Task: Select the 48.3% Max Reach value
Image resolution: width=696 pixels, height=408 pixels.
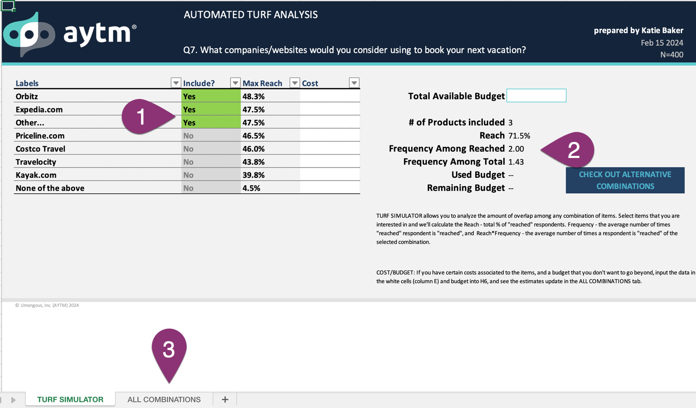Action: point(254,96)
